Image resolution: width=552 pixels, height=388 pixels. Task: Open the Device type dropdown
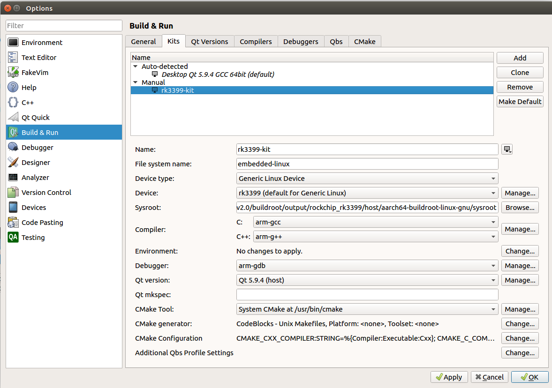pos(367,179)
